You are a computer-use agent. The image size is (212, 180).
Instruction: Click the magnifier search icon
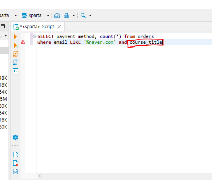83,15
